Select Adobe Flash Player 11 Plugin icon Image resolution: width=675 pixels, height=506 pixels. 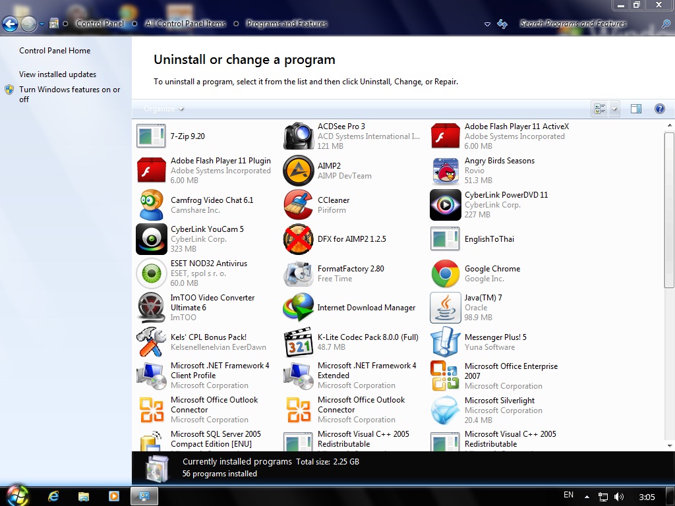(151, 170)
